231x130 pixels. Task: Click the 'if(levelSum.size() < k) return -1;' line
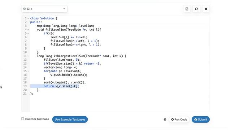pos(72,64)
